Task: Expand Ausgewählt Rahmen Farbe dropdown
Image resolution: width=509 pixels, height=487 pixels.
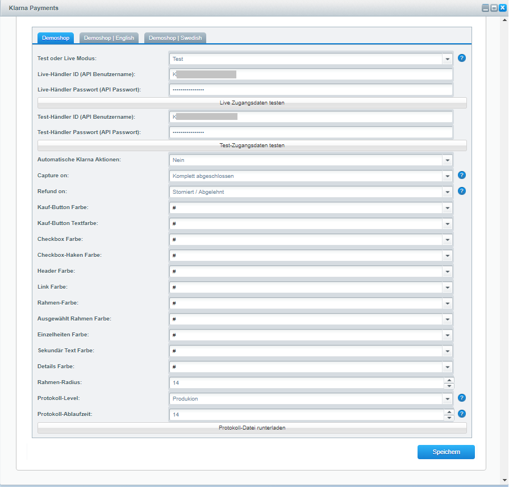Action: (447, 319)
